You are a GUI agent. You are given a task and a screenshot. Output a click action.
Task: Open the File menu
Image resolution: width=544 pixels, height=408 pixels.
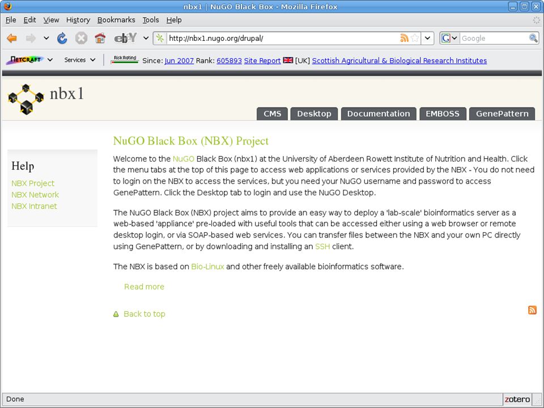[11, 20]
